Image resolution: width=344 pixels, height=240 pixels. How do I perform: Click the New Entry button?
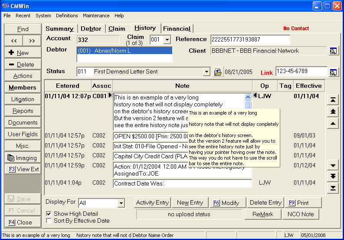click(x=190, y=203)
